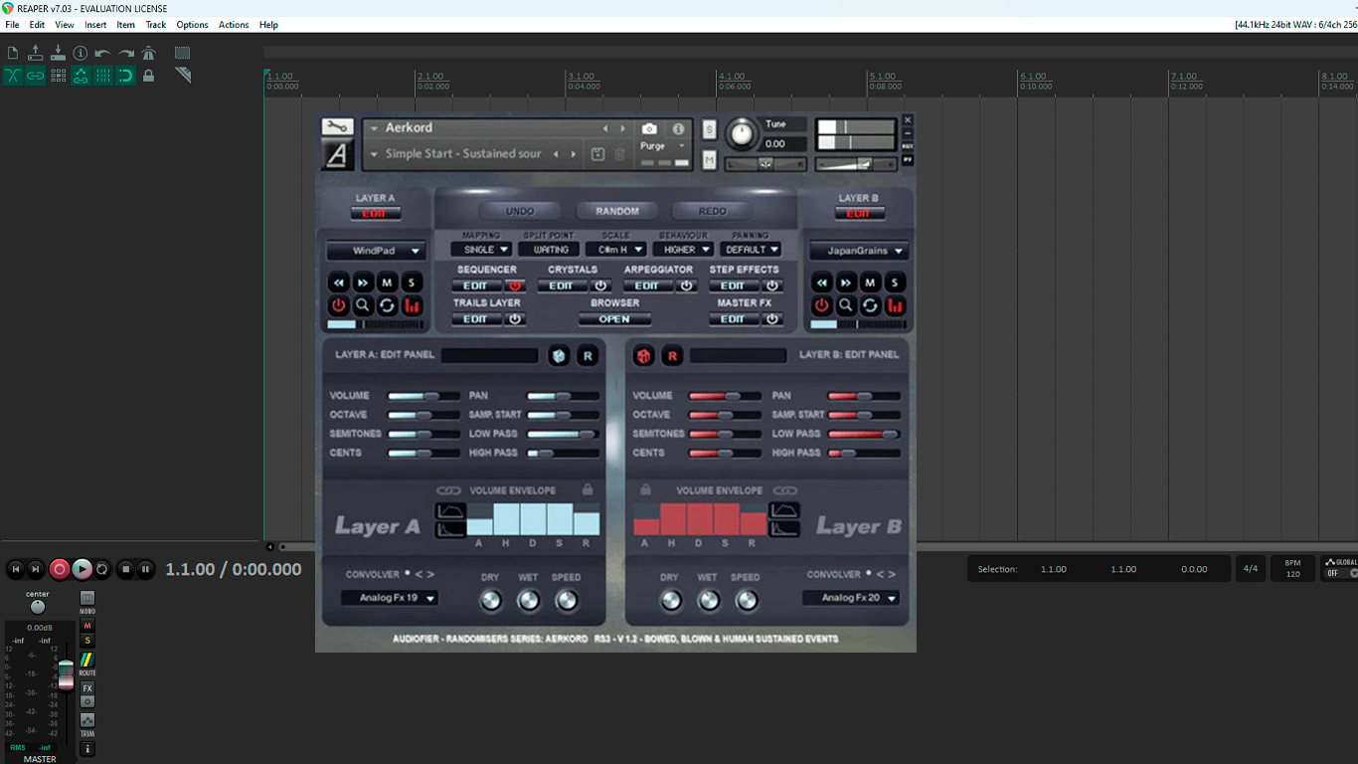Click Layer A red bars meter icon
This screenshot has height=764, width=1358.
pyautogui.click(x=412, y=306)
